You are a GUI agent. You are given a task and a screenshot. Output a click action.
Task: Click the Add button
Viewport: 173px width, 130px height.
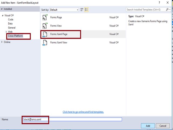(x=148, y=126)
